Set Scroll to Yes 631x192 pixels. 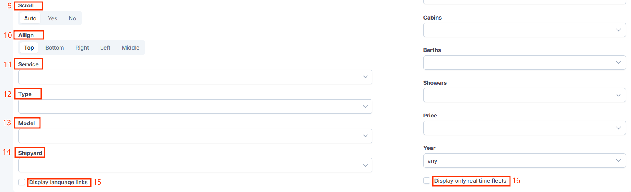(x=52, y=18)
